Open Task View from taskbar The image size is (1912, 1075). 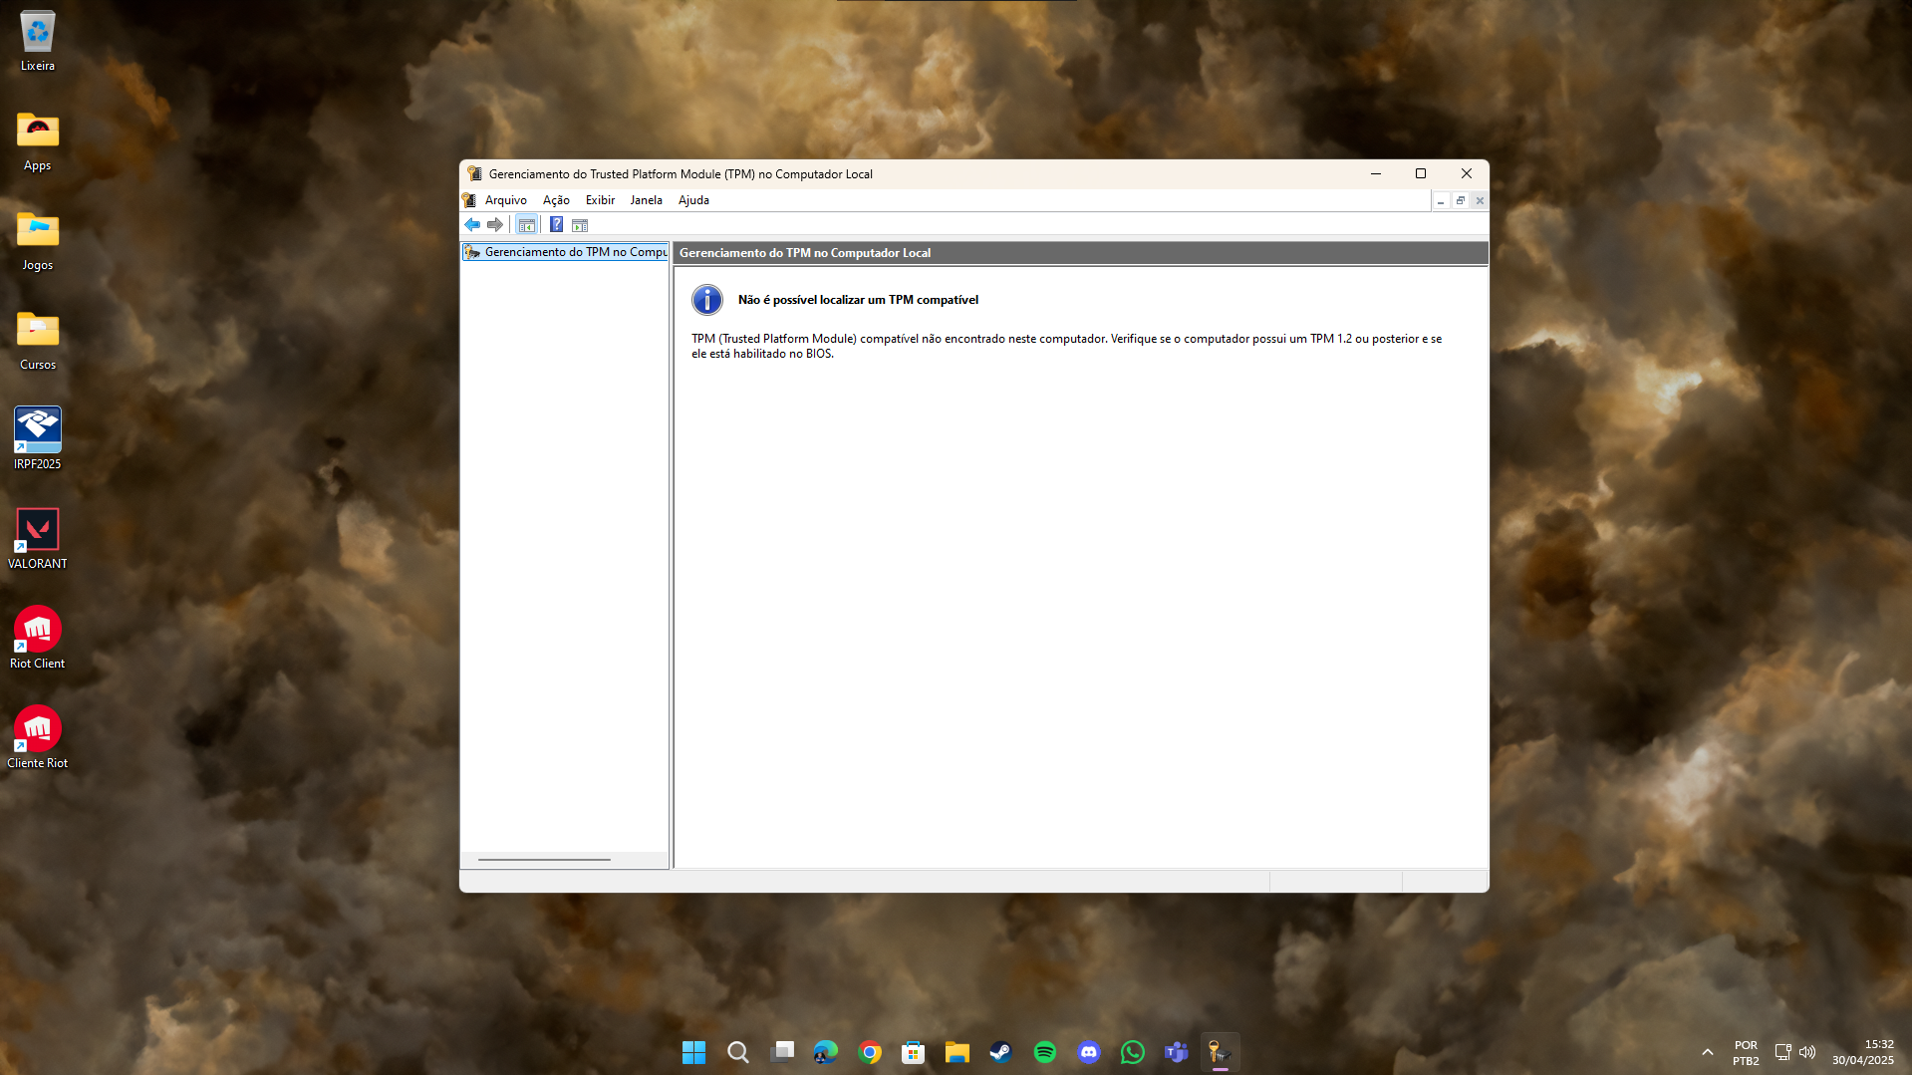(x=782, y=1052)
